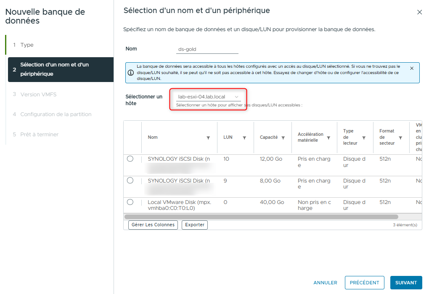The image size is (429, 294).
Task: Select the Local VMware Disk
Action: pos(130,202)
